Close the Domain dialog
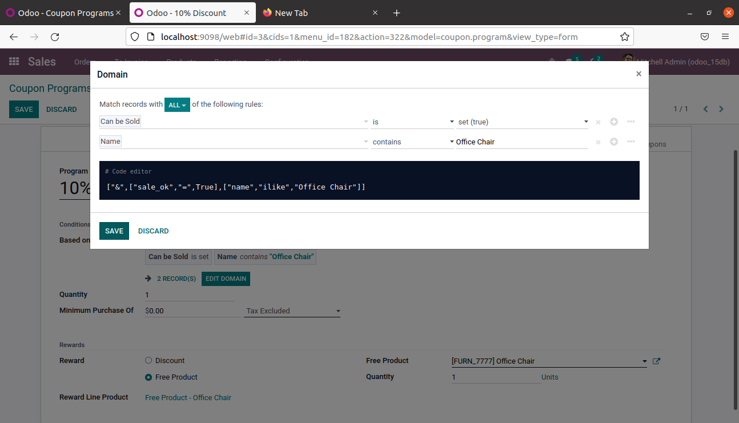The width and height of the screenshot is (739, 423). tap(638, 74)
